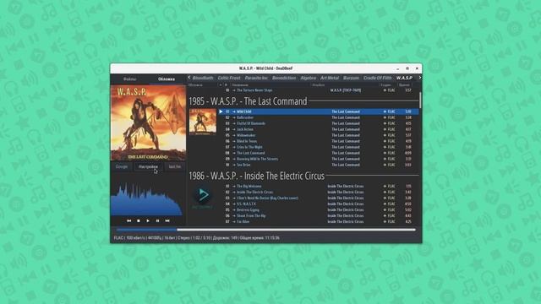Open the Art Metal playlist tab
The width and height of the screenshot is (541, 304).
[330, 78]
